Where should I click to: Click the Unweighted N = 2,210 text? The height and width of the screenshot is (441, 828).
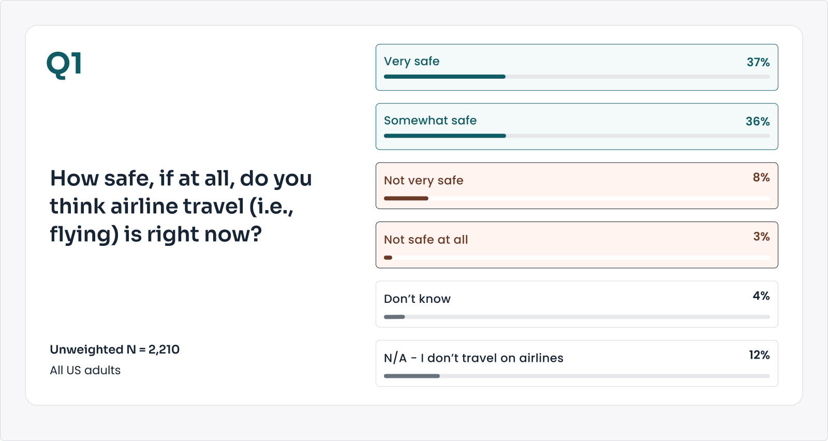click(x=114, y=349)
